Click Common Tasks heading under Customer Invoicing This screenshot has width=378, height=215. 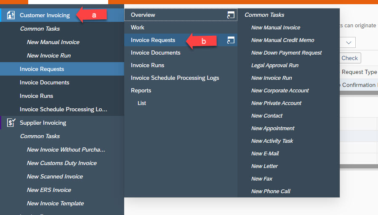coord(40,29)
